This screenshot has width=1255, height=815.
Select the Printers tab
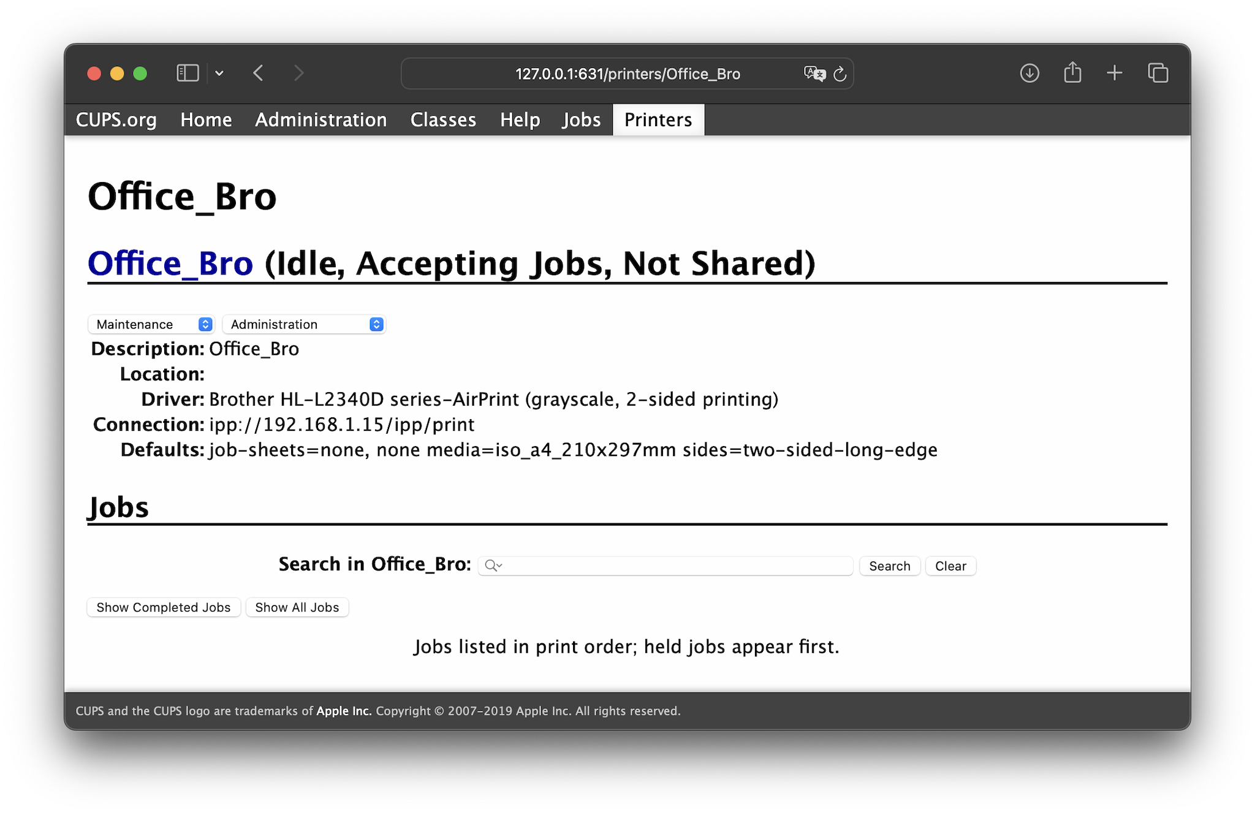pos(659,119)
